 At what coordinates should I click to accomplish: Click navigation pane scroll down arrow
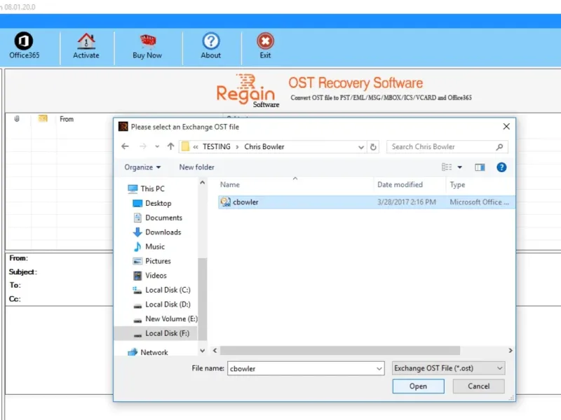point(202,351)
